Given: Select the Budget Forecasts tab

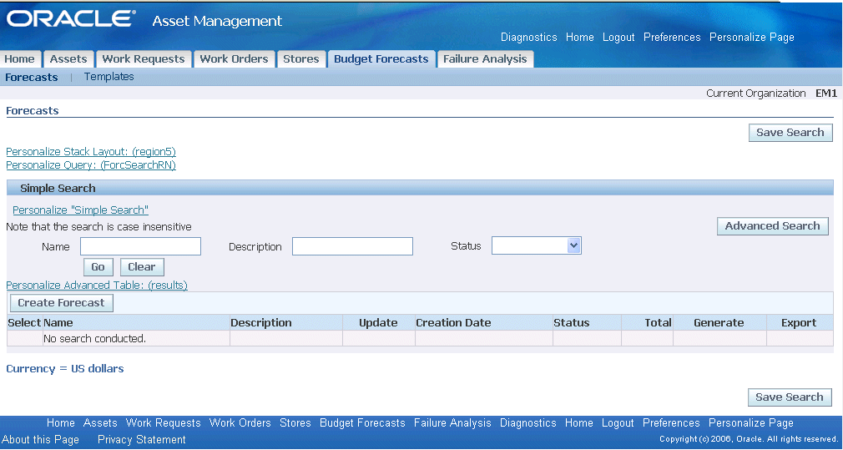Looking at the screenshot, I should (381, 59).
